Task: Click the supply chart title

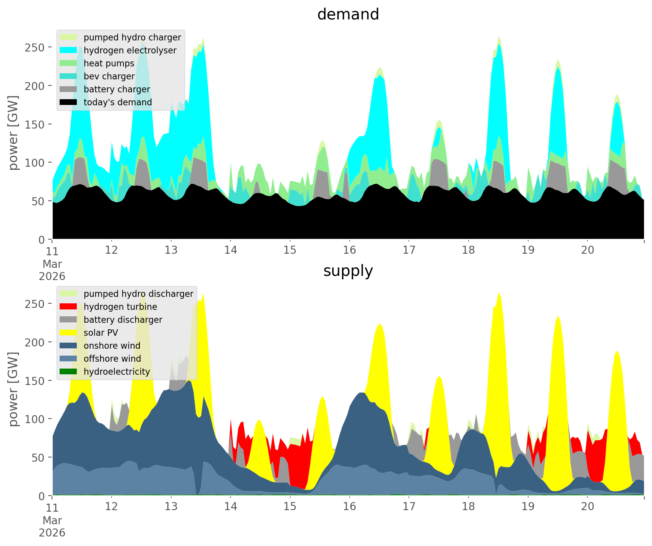Action: 348,271
